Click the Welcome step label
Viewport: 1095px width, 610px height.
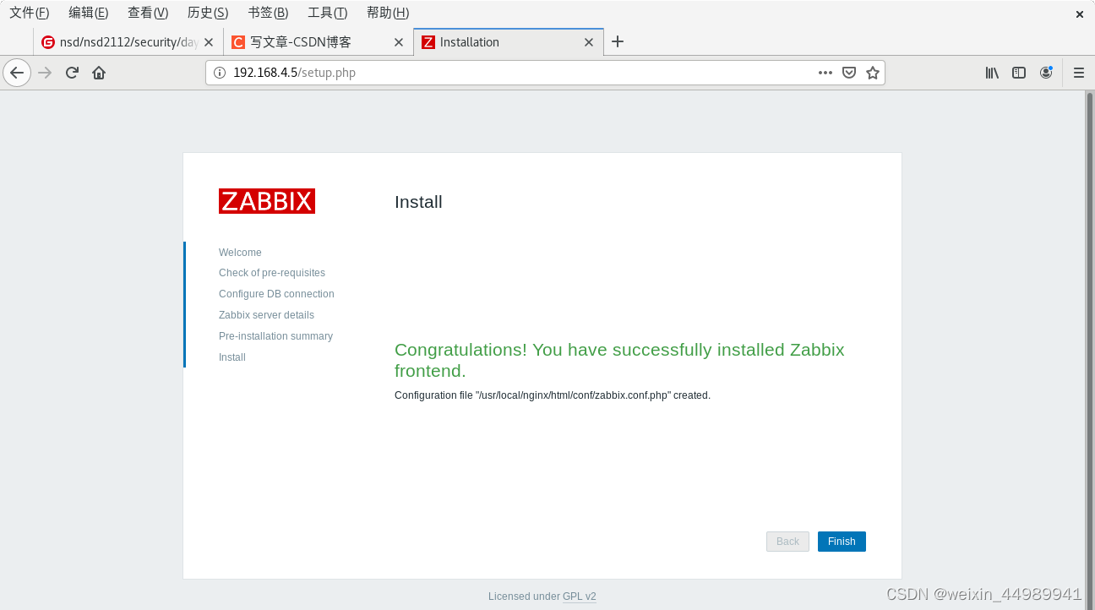coord(240,253)
